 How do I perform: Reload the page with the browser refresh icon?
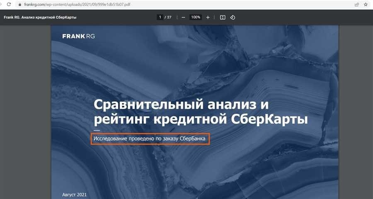[x=9, y=4]
